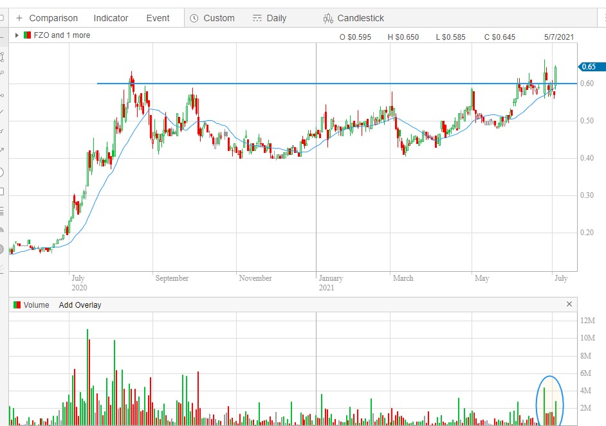The image size is (606, 426).
Task: Click the 12M volume axis label
Action: point(587,320)
